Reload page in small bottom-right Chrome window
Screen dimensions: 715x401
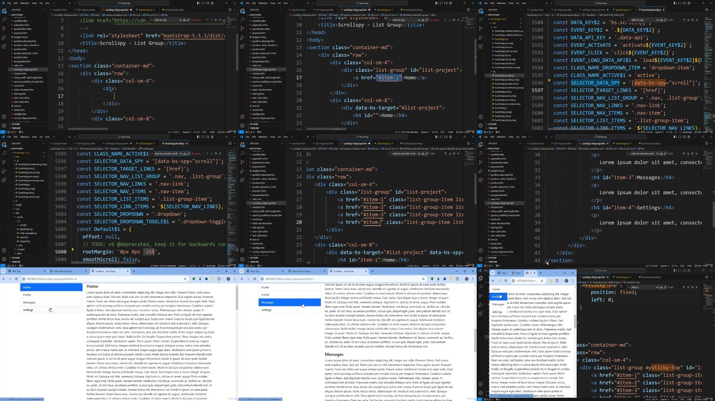point(506,280)
